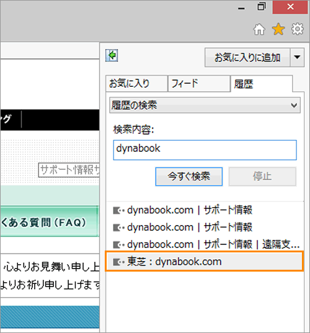Switch to the お気に入り tab
The width and height of the screenshot is (310, 333).
coord(136,84)
